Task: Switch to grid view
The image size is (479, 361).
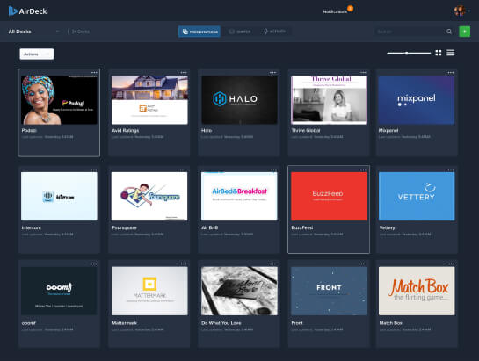Action: [x=439, y=53]
